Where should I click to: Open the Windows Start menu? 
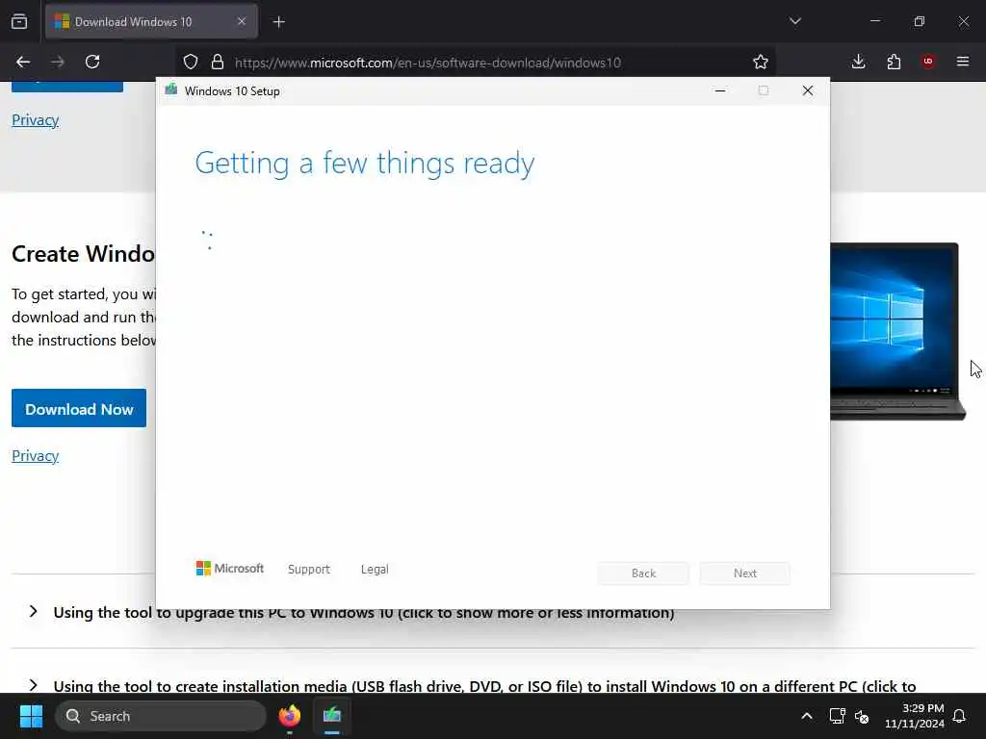(x=31, y=716)
